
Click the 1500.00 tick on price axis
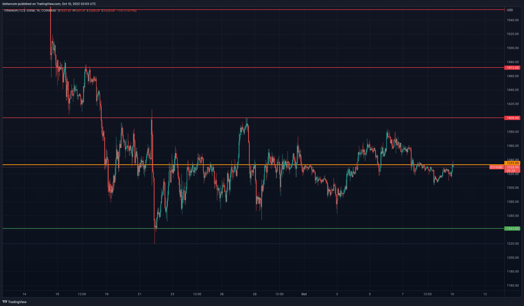(513, 48)
